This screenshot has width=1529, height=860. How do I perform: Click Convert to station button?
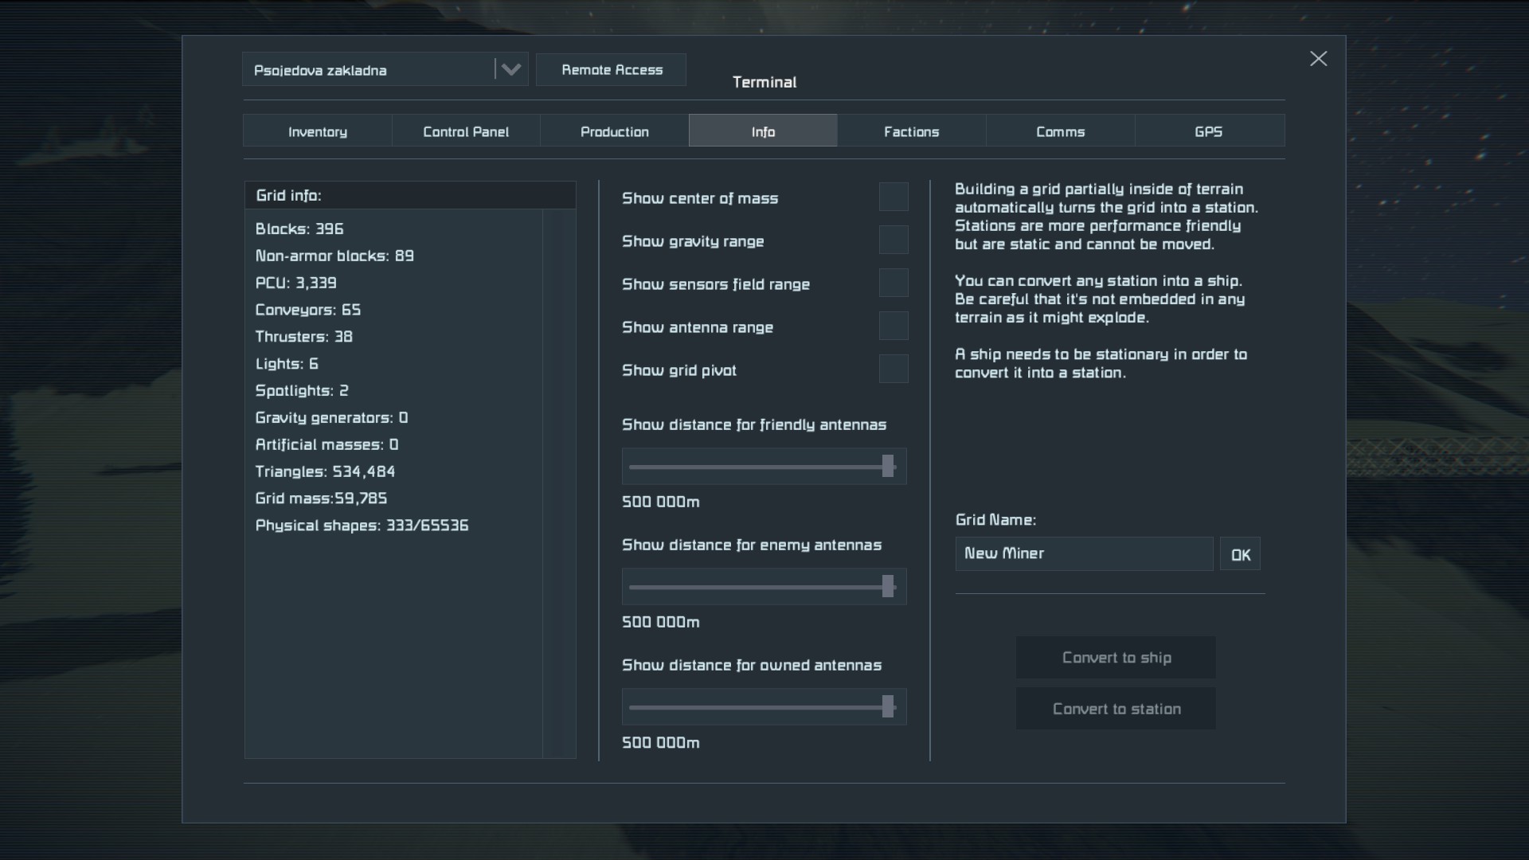pos(1116,709)
